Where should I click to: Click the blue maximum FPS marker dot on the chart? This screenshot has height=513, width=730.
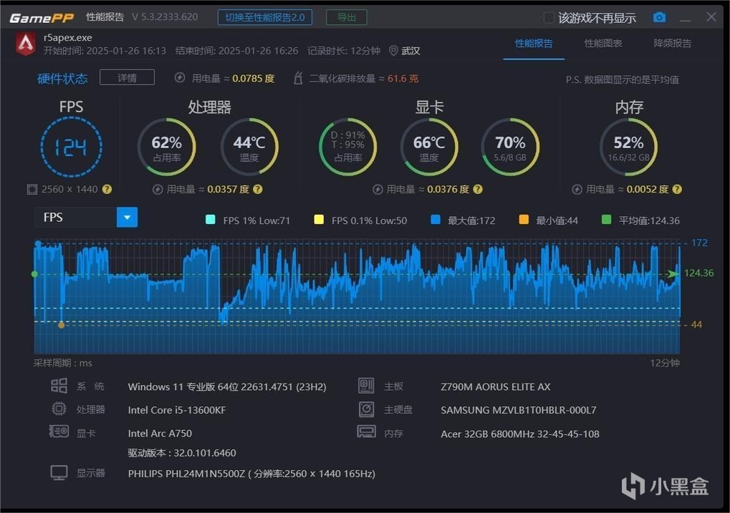coord(38,243)
